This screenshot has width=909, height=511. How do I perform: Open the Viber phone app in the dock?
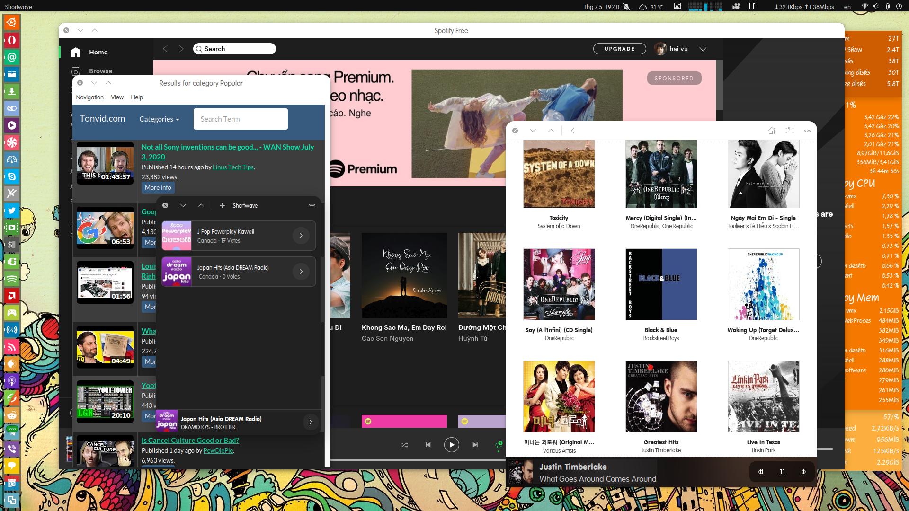coord(12,449)
